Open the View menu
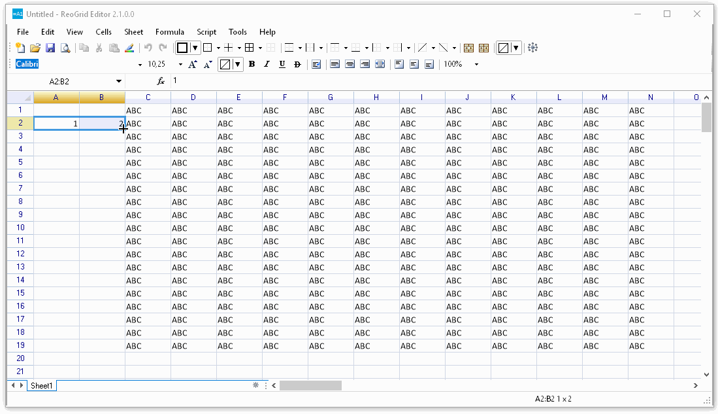The width and height of the screenshot is (718, 414). 74,31
